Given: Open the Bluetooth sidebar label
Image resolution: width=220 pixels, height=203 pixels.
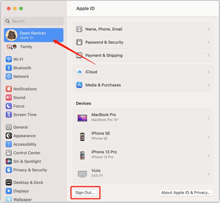Looking at the screenshot, I should (x=22, y=68).
